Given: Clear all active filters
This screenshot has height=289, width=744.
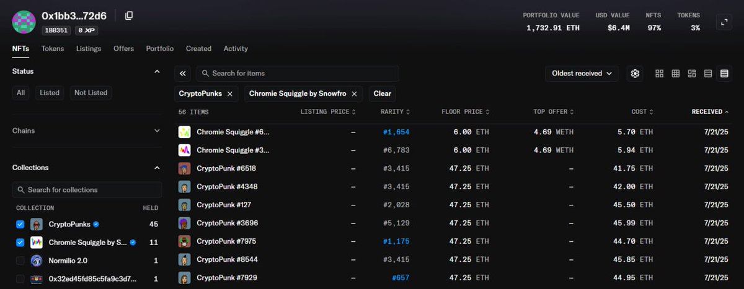Looking at the screenshot, I should (383, 93).
